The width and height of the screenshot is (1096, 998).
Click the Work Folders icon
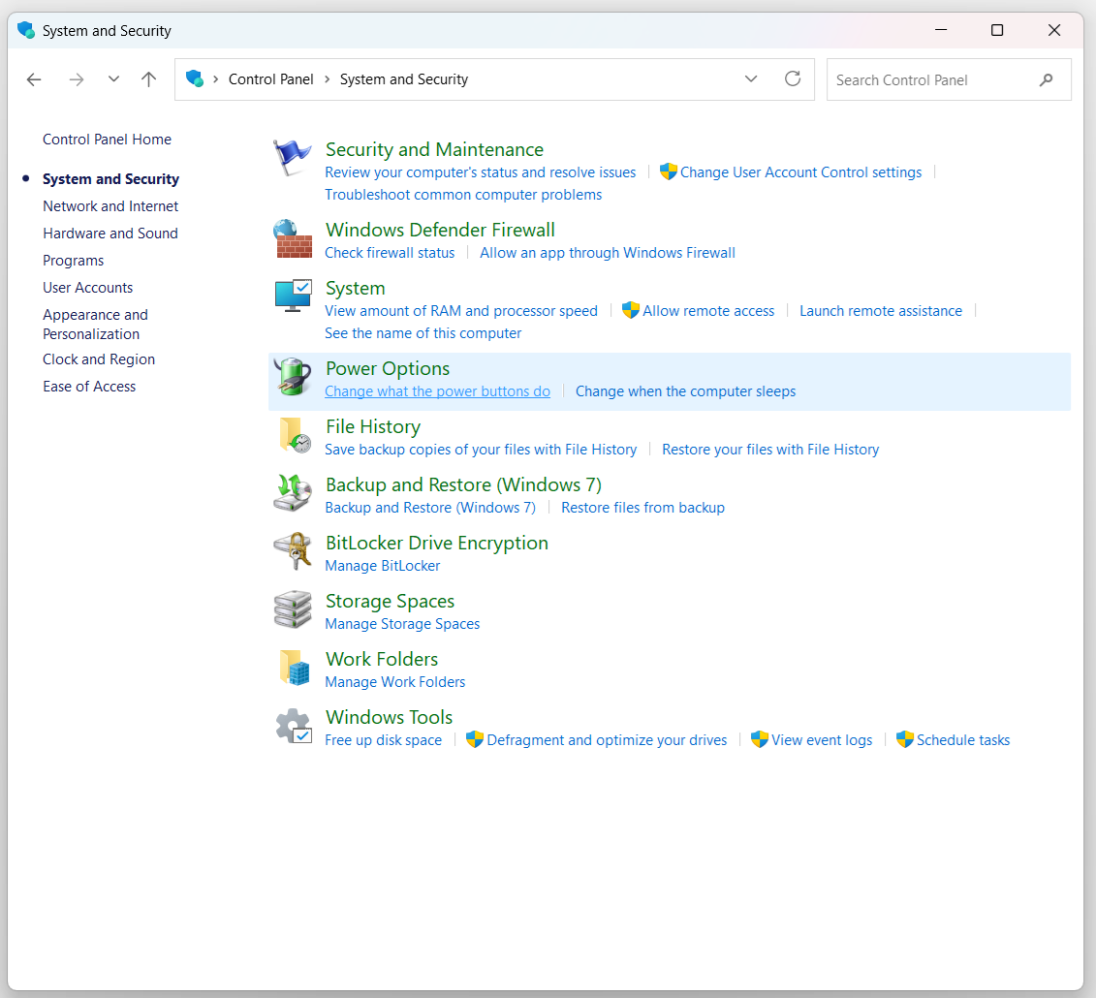[293, 668]
